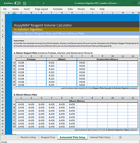Screen dimensions: 140x144
Task: Click the Ready status bar indicator
Action: (4, 142)
